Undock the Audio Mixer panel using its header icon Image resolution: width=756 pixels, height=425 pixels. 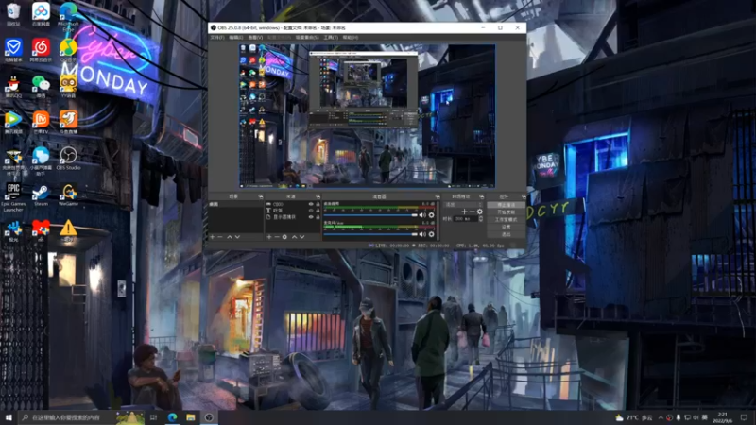tap(438, 196)
